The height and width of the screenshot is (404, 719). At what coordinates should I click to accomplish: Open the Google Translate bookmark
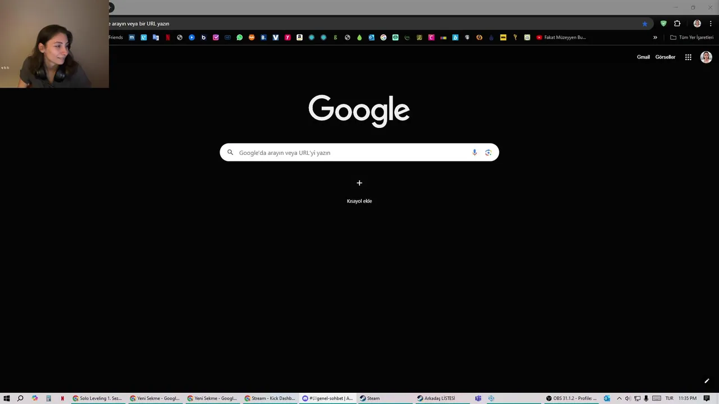click(156, 38)
